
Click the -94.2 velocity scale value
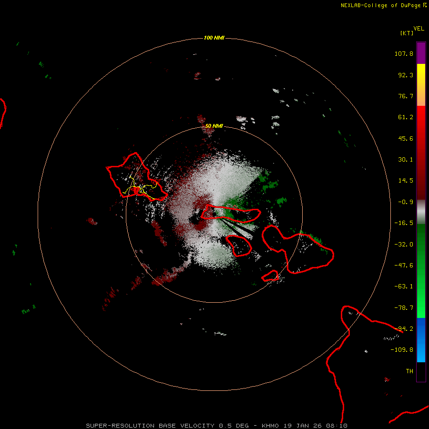404,329
